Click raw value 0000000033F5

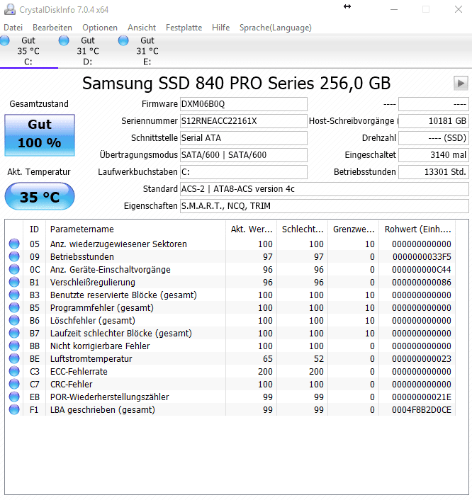click(422, 256)
